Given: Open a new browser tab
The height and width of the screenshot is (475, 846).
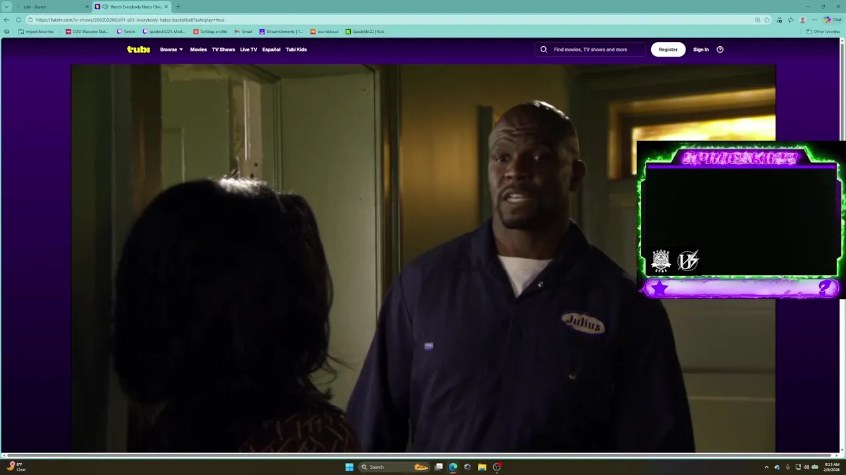Looking at the screenshot, I should (x=178, y=7).
